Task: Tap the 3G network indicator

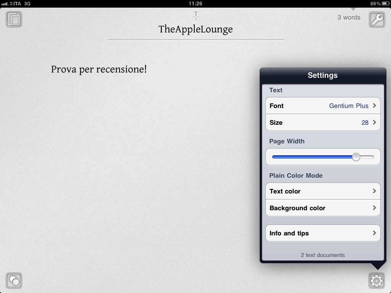Action: tap(27, 4)
